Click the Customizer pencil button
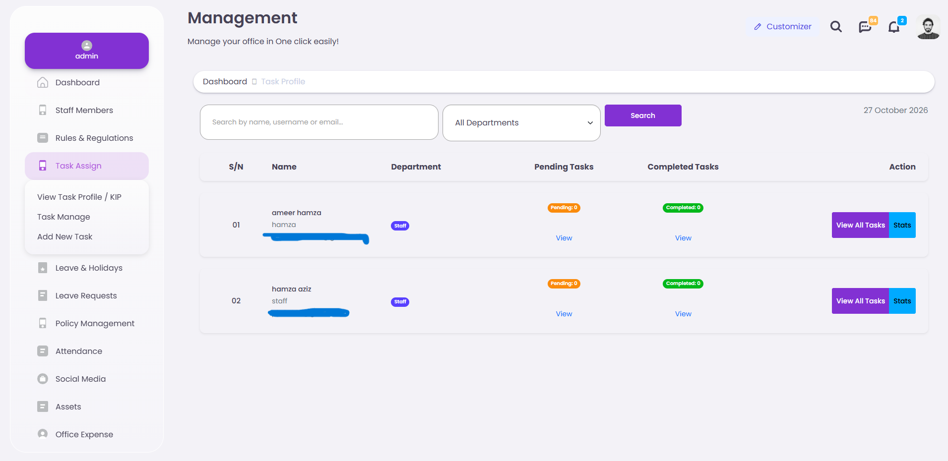Viewport: 948px width, 461px height. pos(783,26)
